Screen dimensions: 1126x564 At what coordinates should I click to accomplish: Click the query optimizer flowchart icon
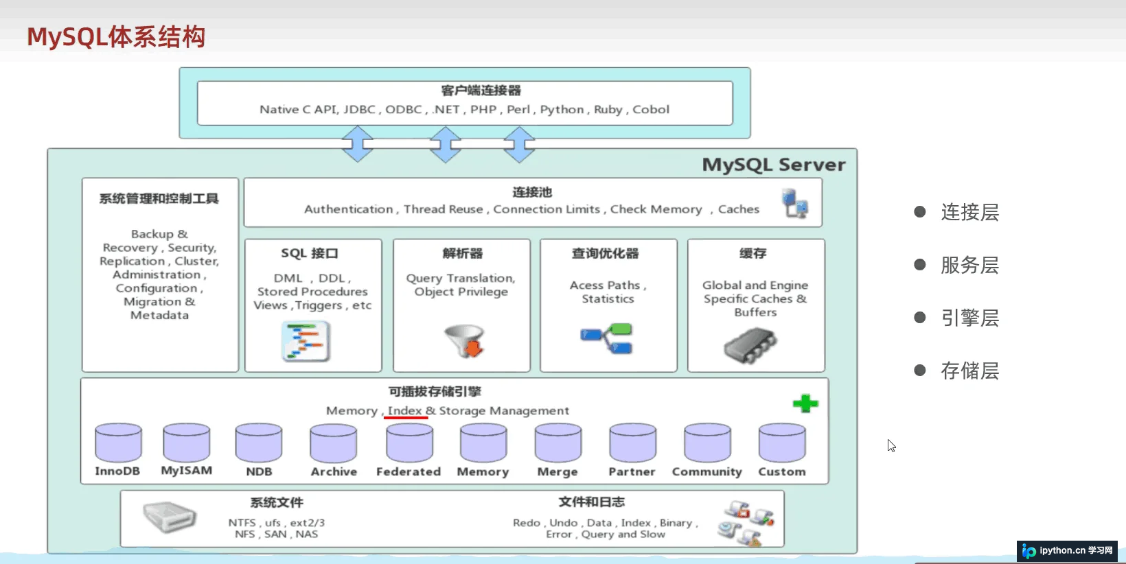607,338
